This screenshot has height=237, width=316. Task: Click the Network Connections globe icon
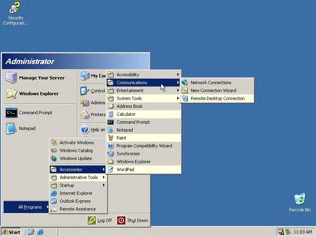click(x=185, y=83)
